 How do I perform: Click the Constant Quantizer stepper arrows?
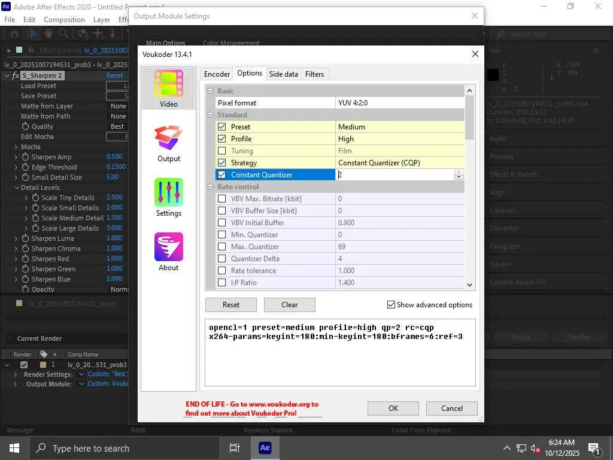(x=459, y=175)
